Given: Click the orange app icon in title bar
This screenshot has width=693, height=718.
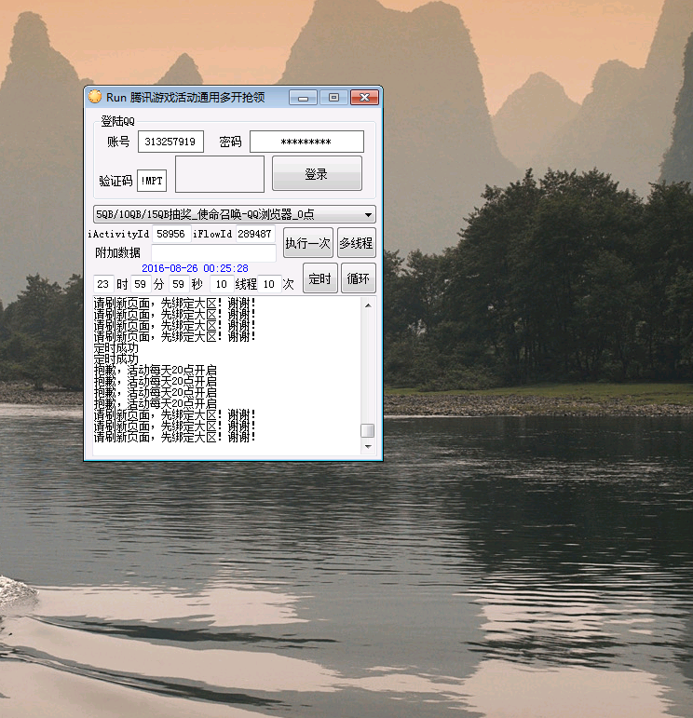Looking at the screenshot, I should coord(95,97).
